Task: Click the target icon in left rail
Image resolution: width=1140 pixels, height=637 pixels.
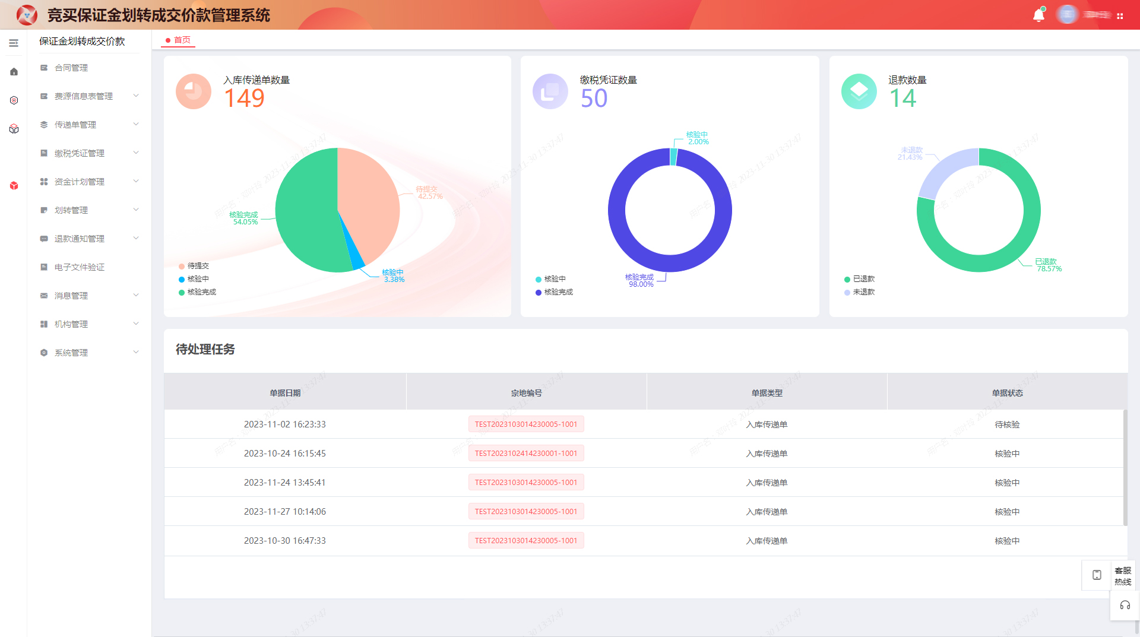Action: tap(14, 100)
